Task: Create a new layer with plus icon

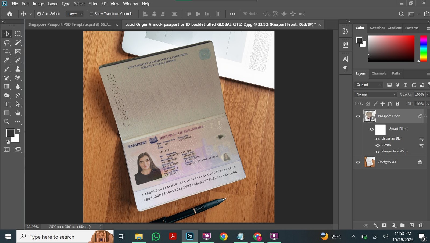Action: [x=411, y=225]
